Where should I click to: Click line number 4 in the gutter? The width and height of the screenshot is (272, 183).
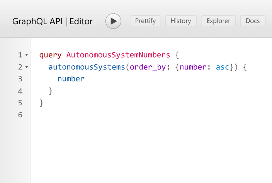[x=20, y=91]
